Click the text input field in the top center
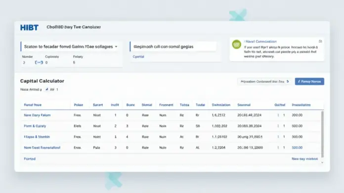Image resolution: width=344 pixels, height=193 pixels. click(x=173, y=47)
